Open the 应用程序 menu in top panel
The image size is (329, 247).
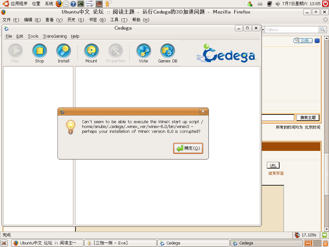pyautogui.click(x=19, y=4)
